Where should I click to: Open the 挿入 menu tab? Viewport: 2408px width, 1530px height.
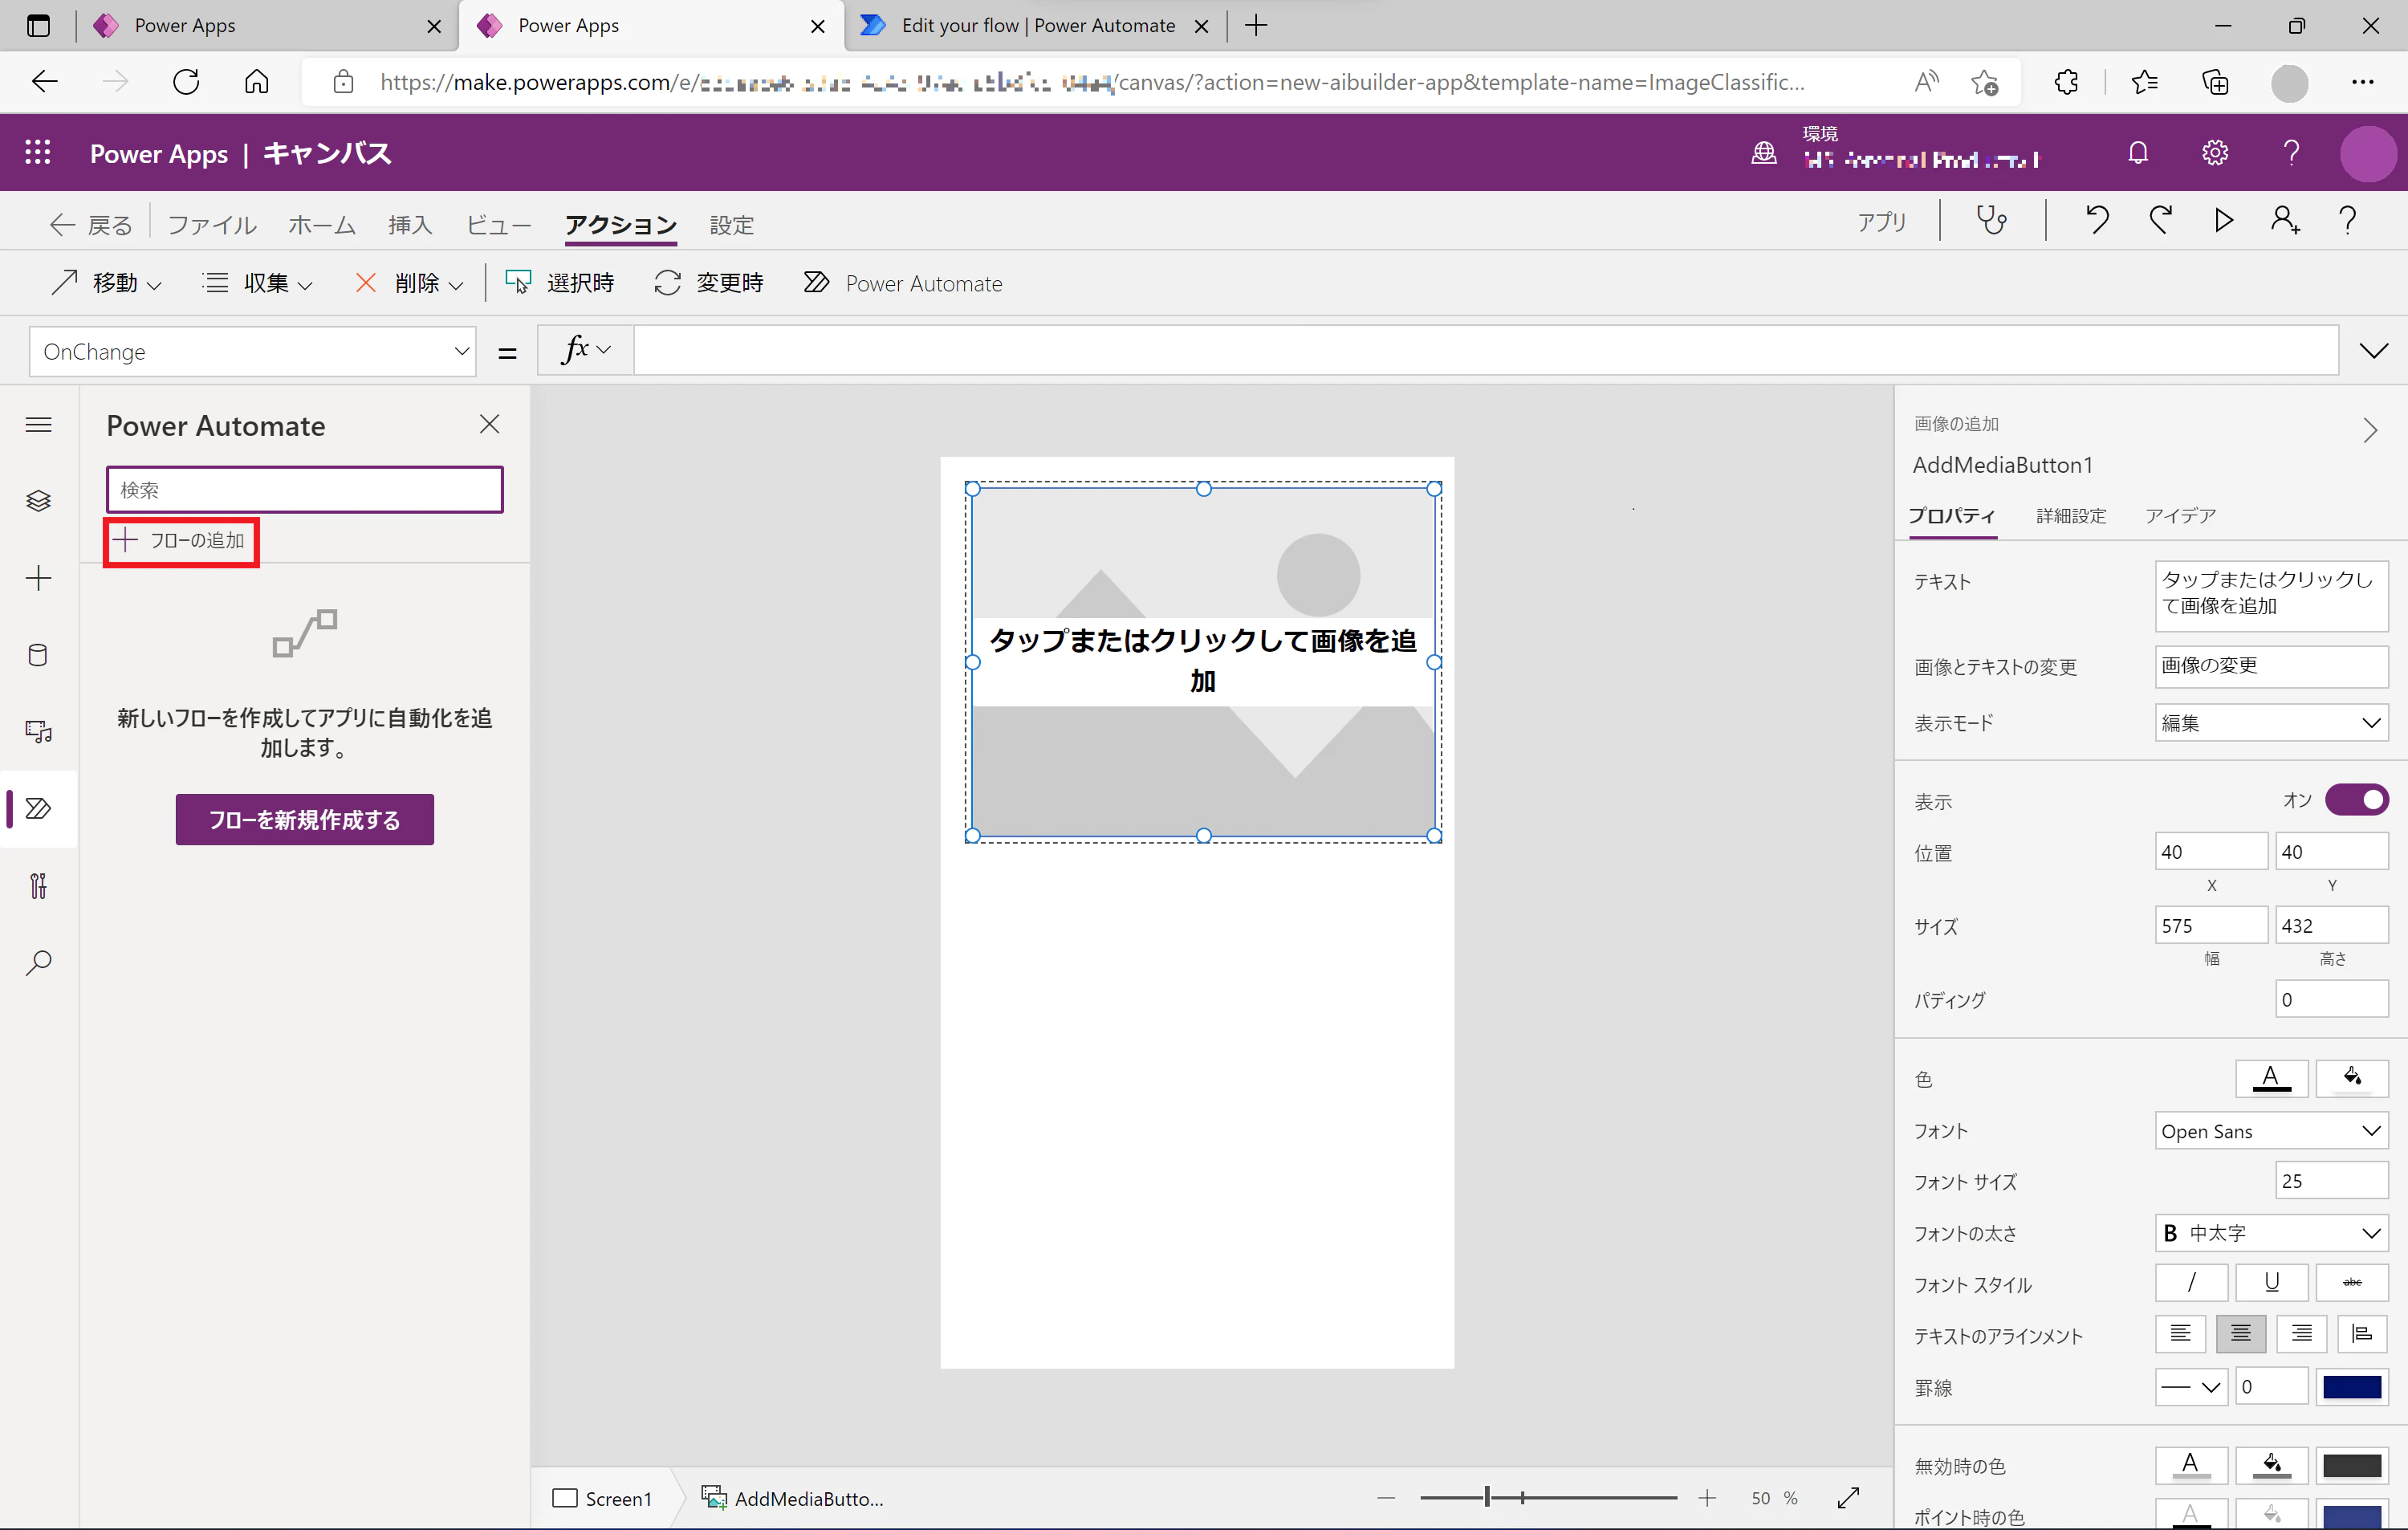coord(410,225)
